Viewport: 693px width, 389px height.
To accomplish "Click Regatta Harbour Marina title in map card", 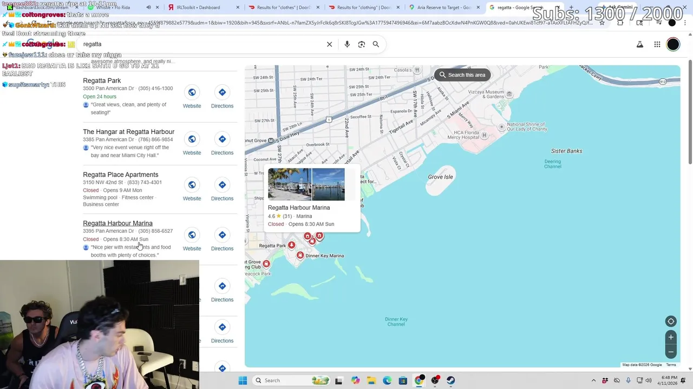I will 299,207.
